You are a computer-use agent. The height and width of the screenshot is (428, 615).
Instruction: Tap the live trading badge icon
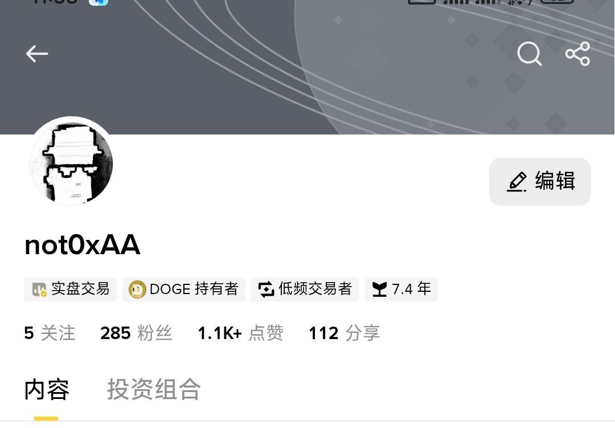click(x=39, y=290)
